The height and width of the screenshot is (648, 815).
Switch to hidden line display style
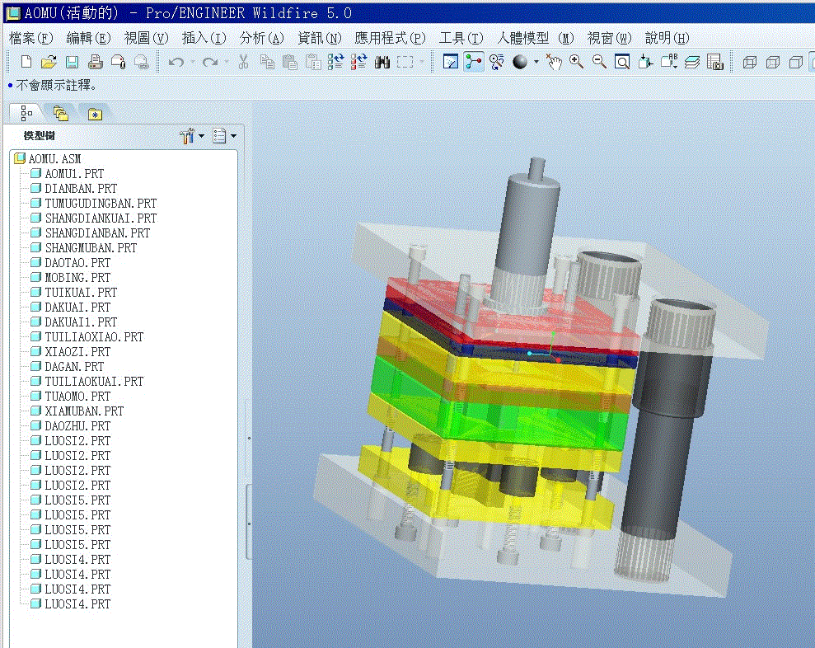coord(773,63)
